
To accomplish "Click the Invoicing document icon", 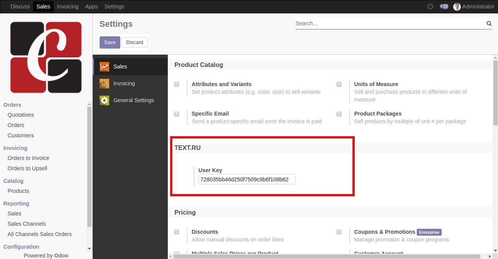I will (104, 83).
